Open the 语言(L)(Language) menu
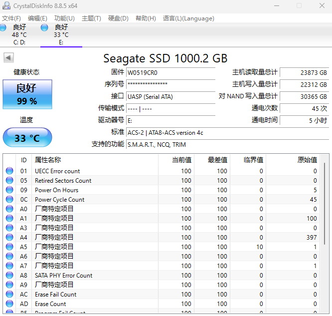The width and height of the screenshot is (332, 316). pyautogui.click(x=188, y=18)
